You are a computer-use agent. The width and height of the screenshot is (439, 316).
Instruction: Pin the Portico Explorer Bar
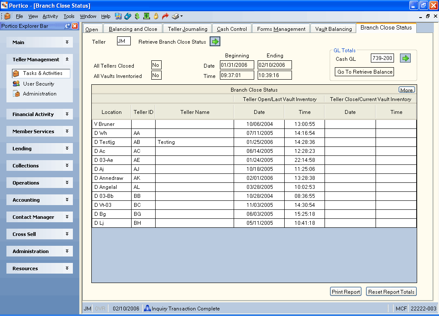(67, 26)
